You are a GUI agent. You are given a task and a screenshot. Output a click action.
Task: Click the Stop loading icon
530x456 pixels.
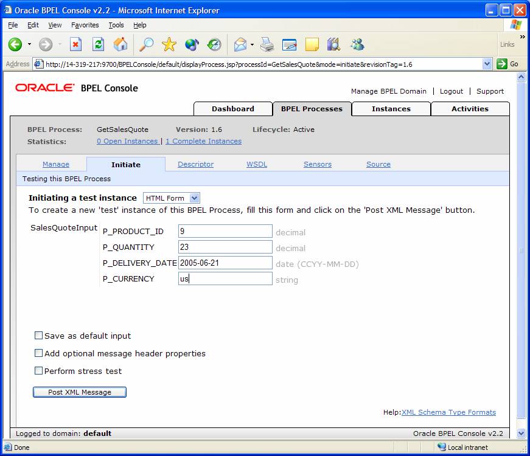[x=75, y=44]
